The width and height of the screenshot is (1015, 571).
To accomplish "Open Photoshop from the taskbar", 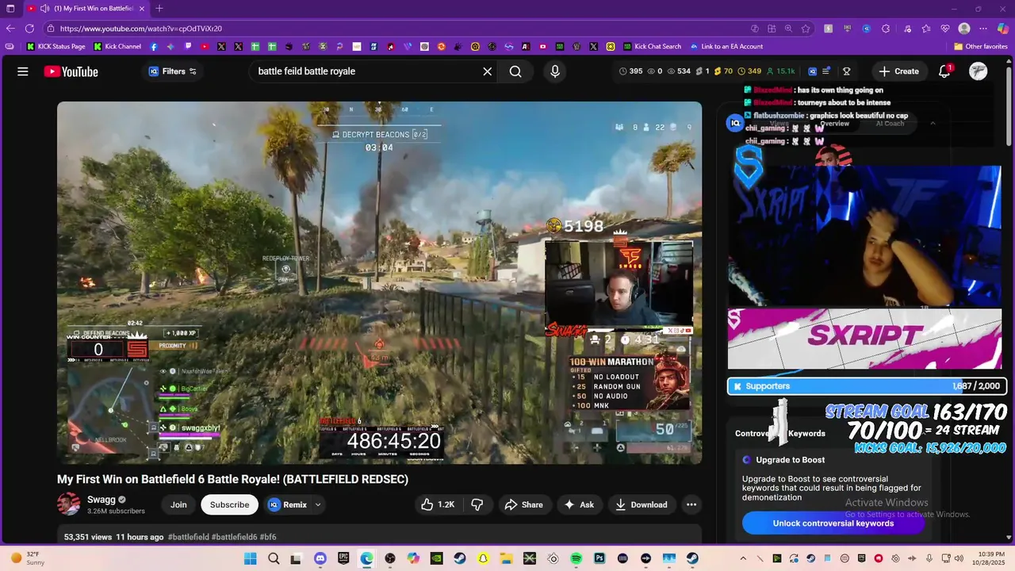I will (x=599, y=558).
